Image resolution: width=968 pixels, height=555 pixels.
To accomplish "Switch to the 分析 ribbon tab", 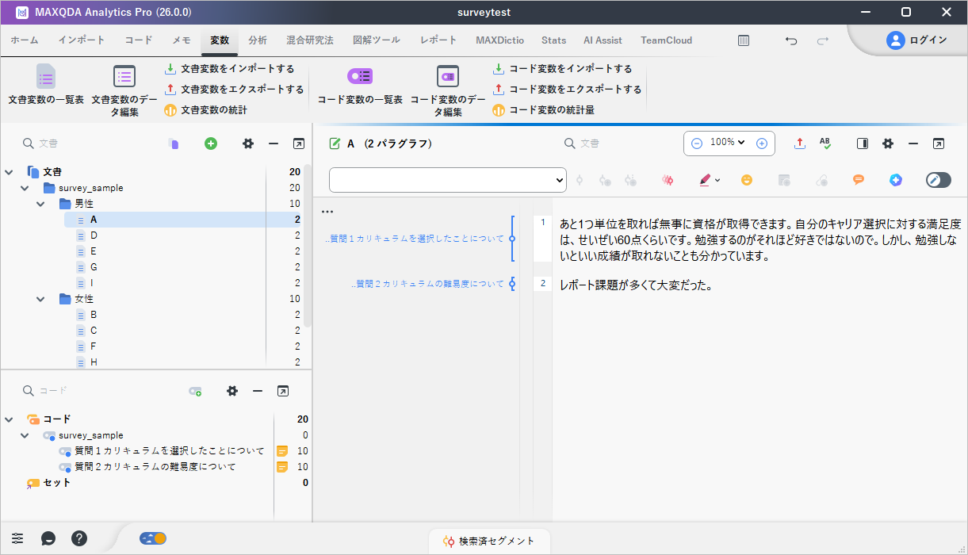I will click(258, 40).
